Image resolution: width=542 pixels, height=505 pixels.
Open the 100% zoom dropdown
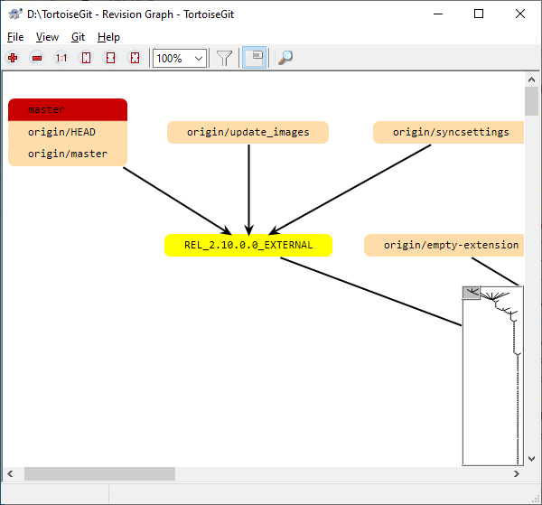point(199,58)
